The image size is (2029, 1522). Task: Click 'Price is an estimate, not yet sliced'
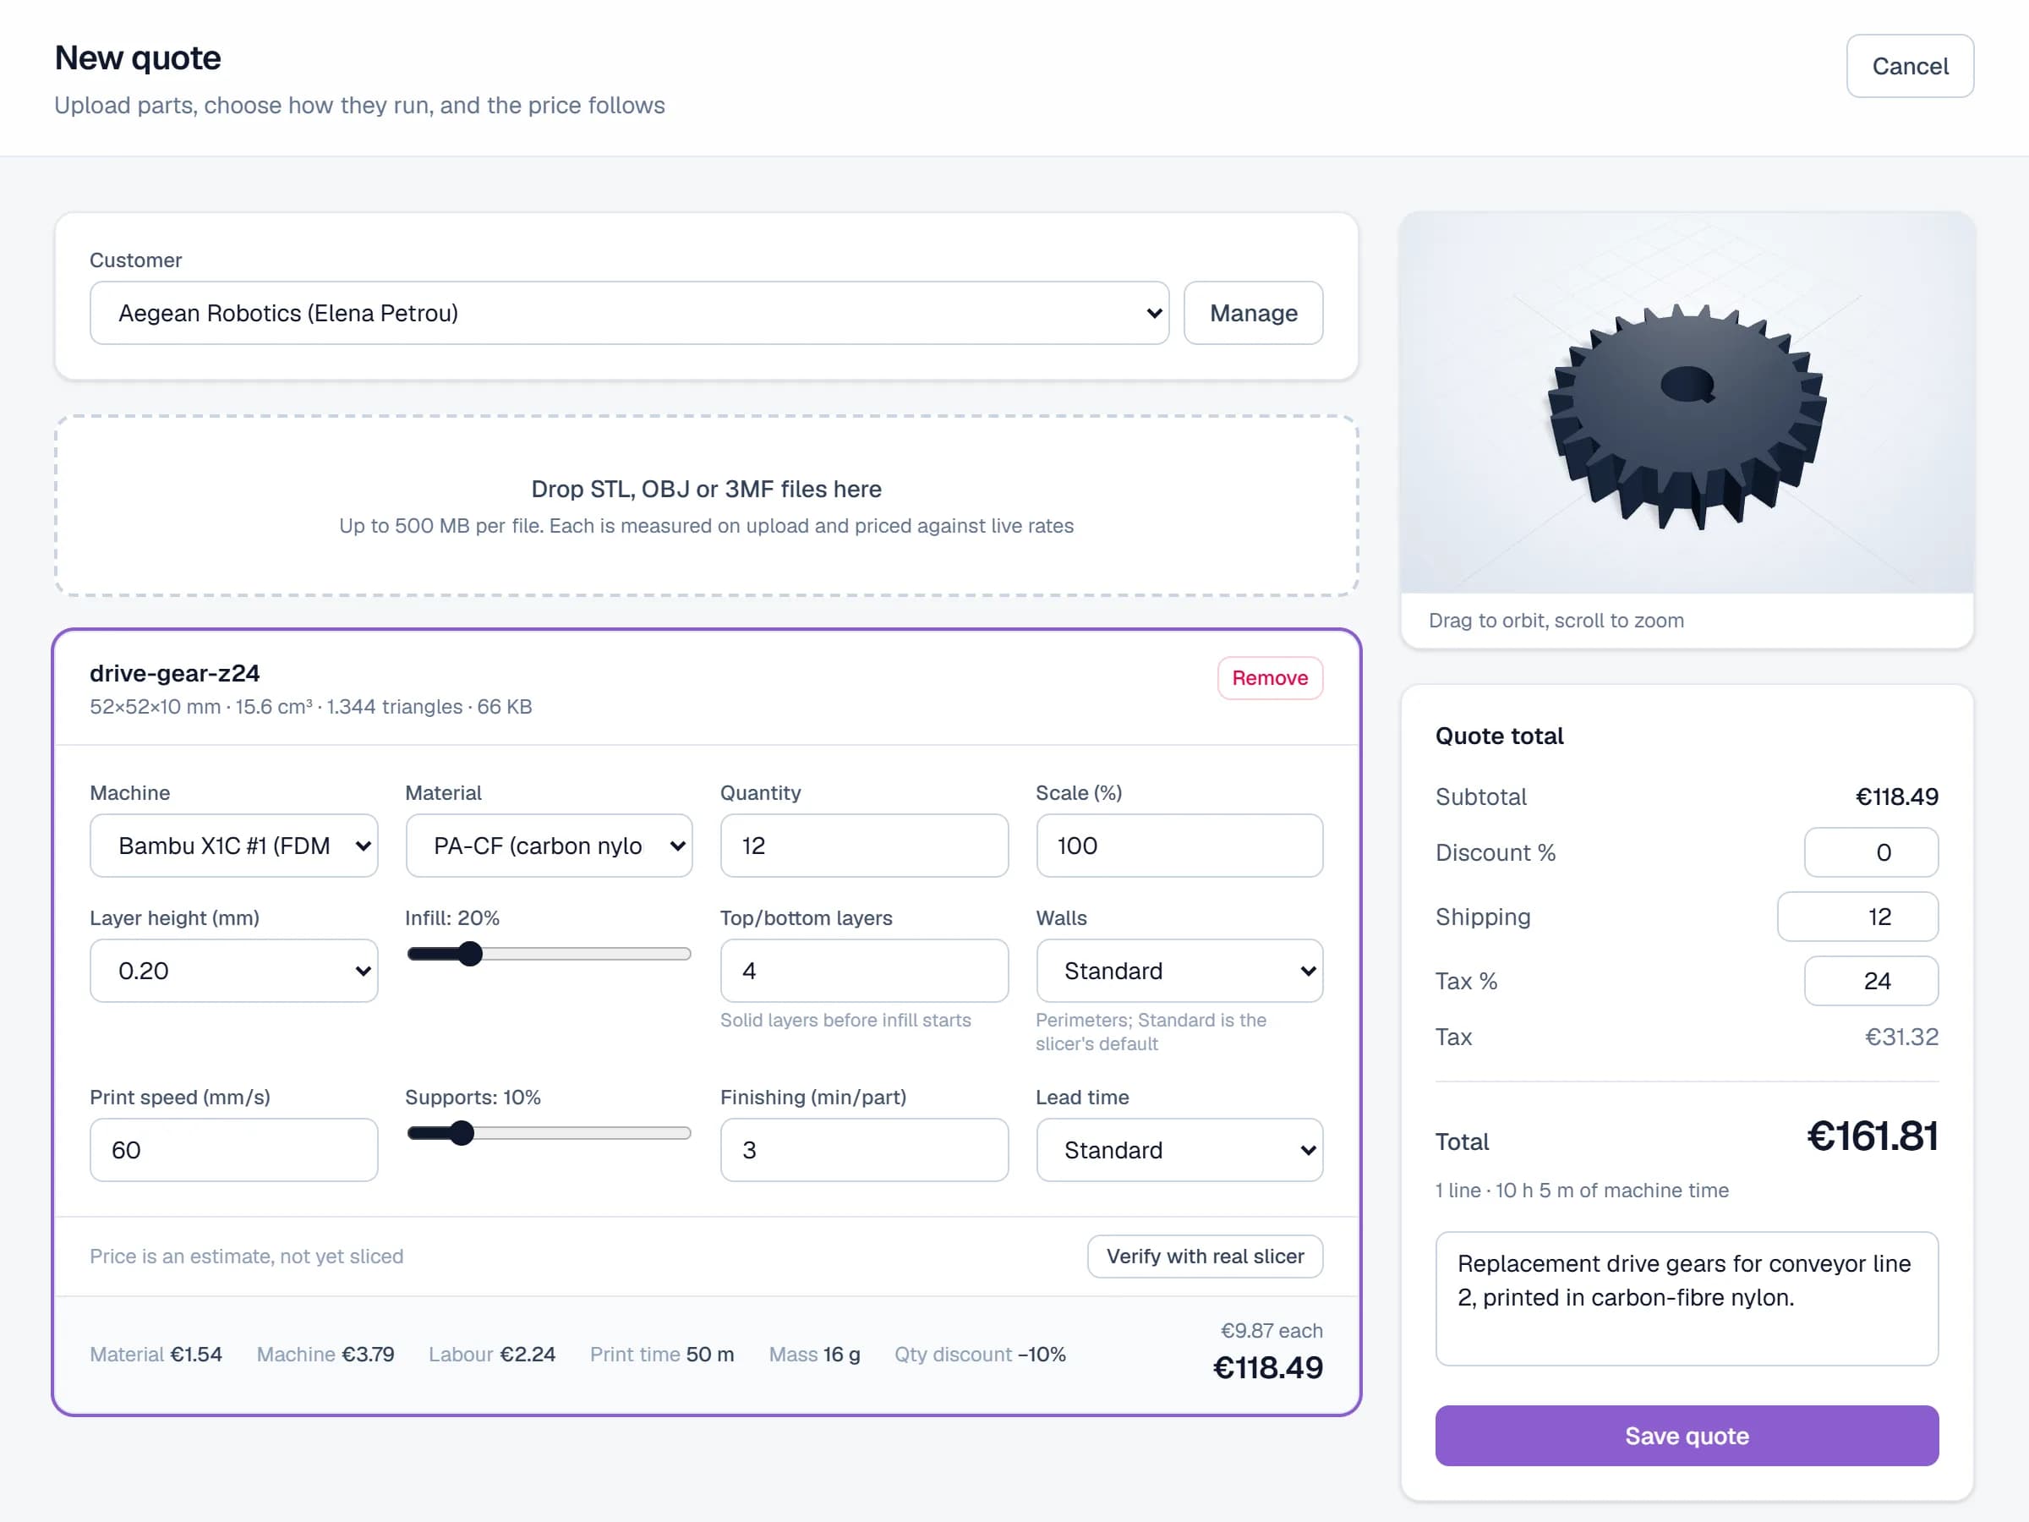pyautogui.click(x=246, y=1256)
